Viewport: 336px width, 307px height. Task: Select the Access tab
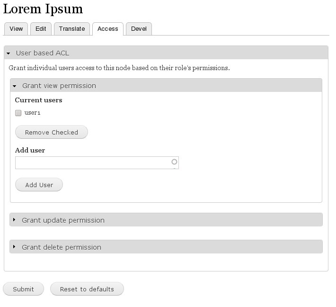[x=108, y=29]
